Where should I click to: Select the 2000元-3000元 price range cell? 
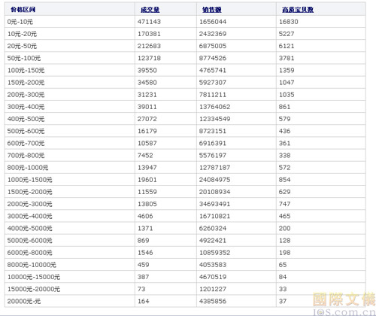(70, 204)
